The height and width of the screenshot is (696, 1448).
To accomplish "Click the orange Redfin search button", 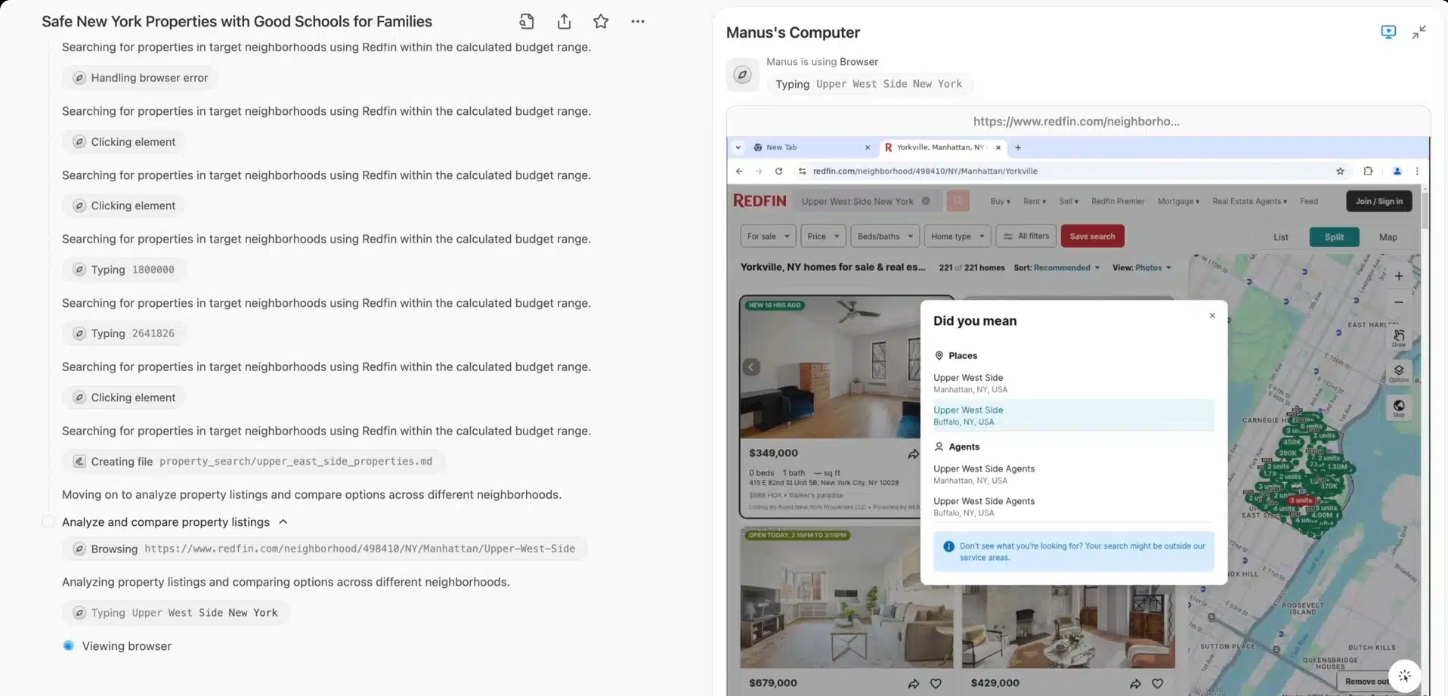I will 958,201.
